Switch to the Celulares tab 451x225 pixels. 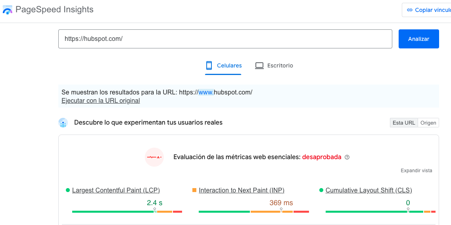coord(223,65)
